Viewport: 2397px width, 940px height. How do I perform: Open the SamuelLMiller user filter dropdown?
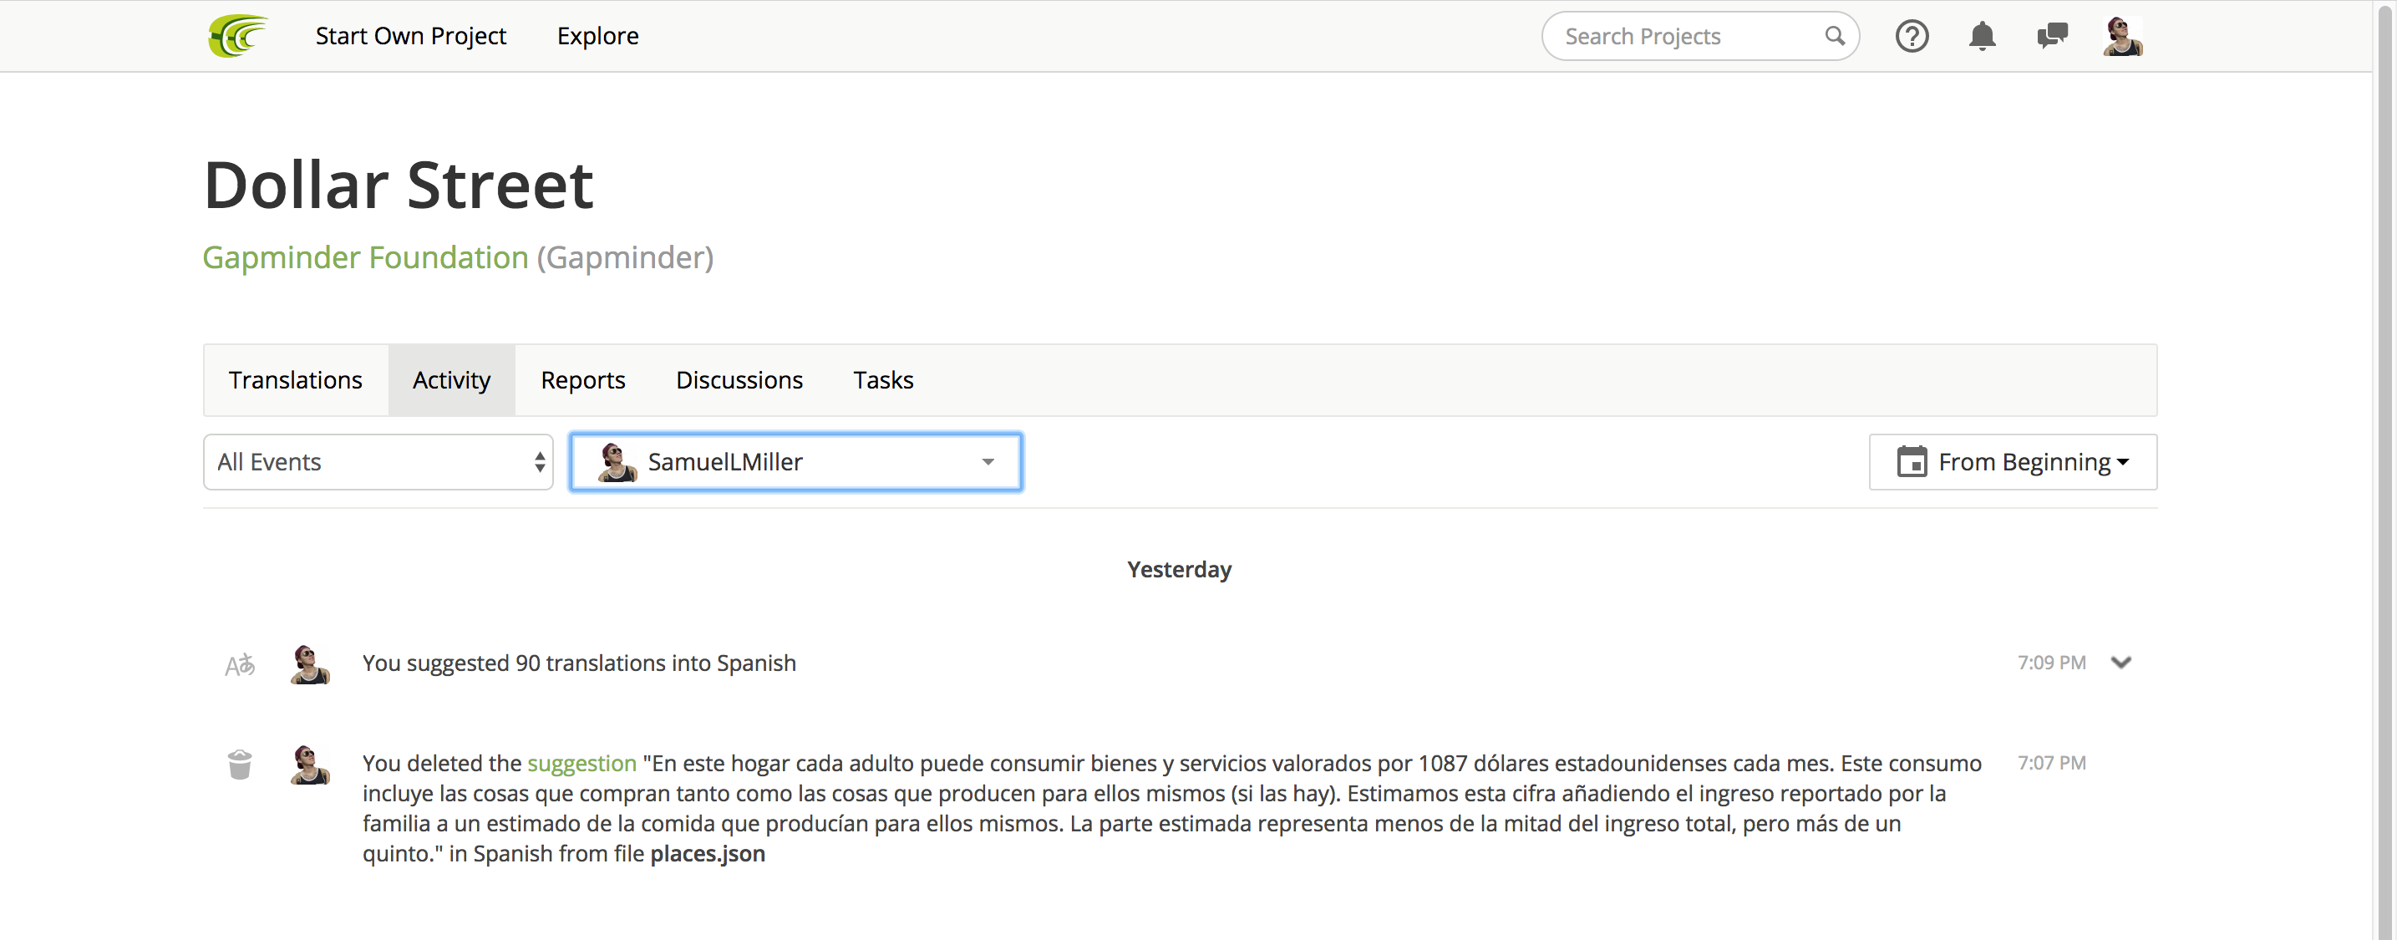pyautogui.click(x=795, y=461)
